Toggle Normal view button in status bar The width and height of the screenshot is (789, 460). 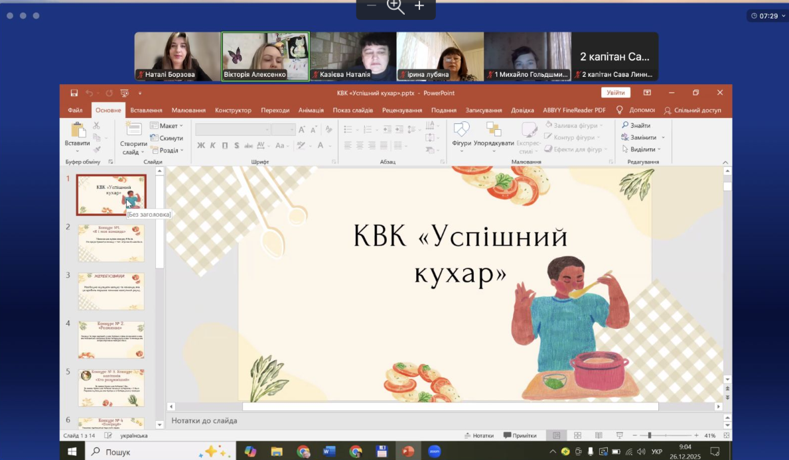pos(557,435)
